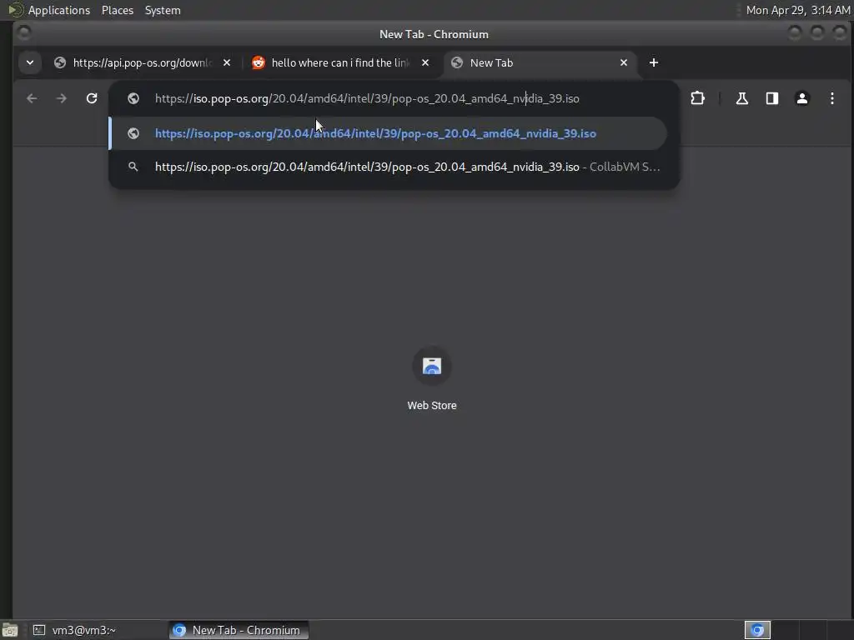Open Chromium's three-dot menu
The width and height of the screenshot is (854, 640).
(832, 98)
